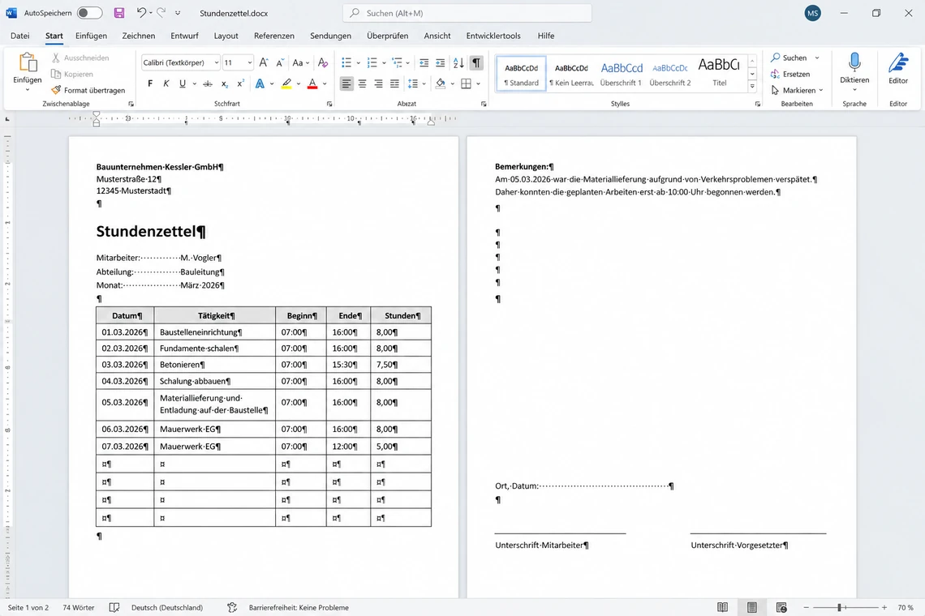Apply superscript formatting
Image resolution: width=925 pixels, height=616 pixels.
tap(240, 83)
